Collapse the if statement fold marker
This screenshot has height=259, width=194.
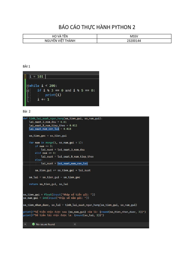click(x=28, y=91)
